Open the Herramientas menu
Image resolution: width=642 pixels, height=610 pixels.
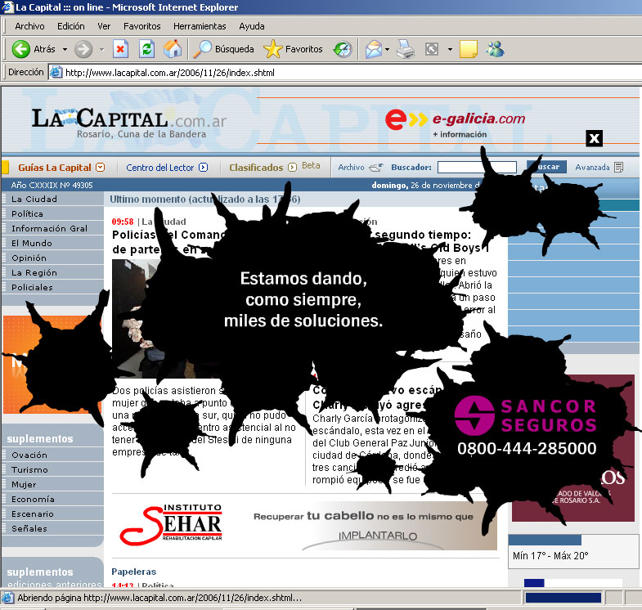200,26
